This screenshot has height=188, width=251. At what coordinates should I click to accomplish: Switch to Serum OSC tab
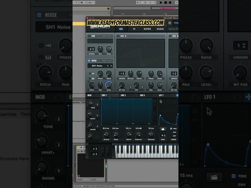pos(121,29)
